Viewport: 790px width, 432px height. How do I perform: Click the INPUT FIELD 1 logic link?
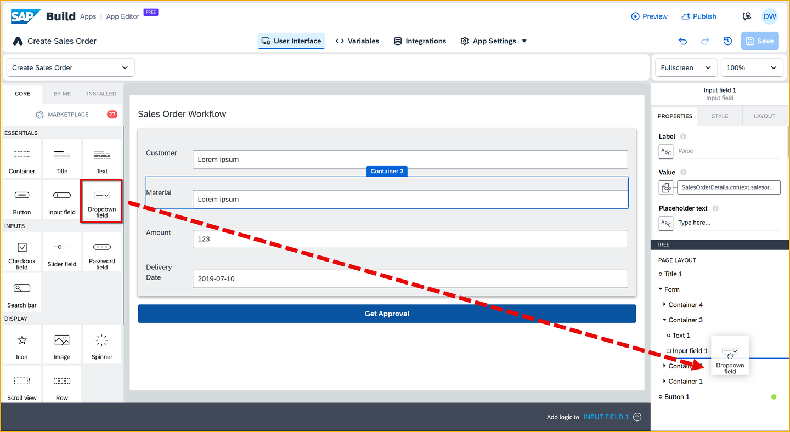pyautogui.click(x=606, y=417)
